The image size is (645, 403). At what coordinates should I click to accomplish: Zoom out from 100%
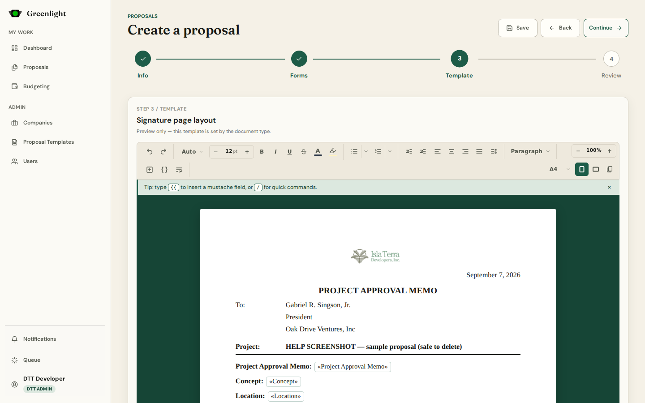pyautogui.click(x=578, y=151)
